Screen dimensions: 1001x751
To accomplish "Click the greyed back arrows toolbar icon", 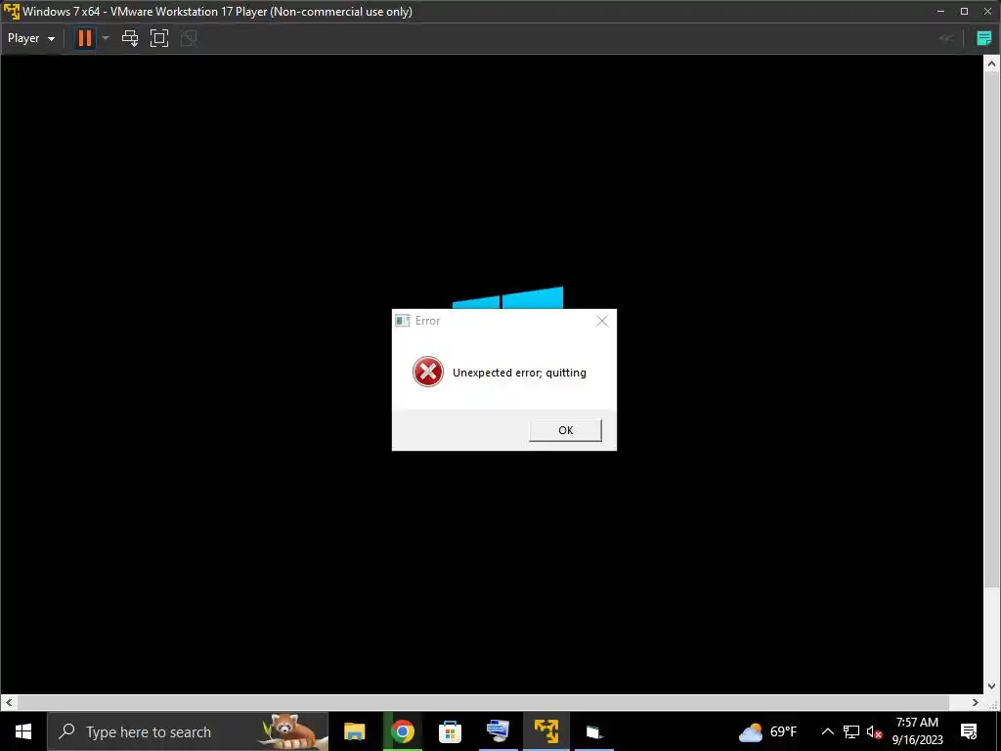I will click(x=946, y=38).
